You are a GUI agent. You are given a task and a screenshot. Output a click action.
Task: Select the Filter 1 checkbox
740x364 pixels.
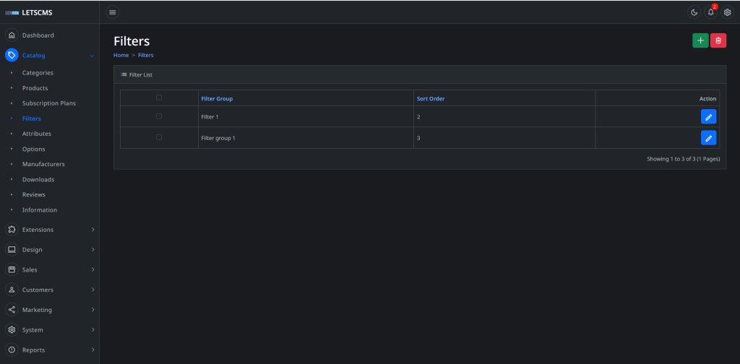click(159, 116)
